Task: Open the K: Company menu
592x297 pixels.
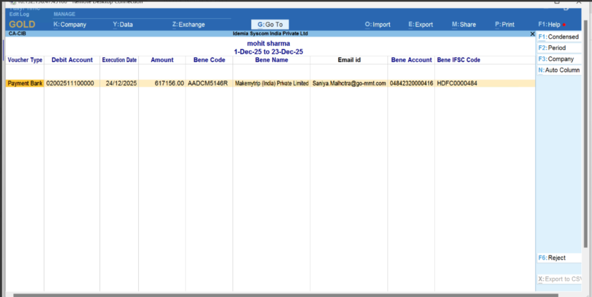Action: (x=70, y=25)
